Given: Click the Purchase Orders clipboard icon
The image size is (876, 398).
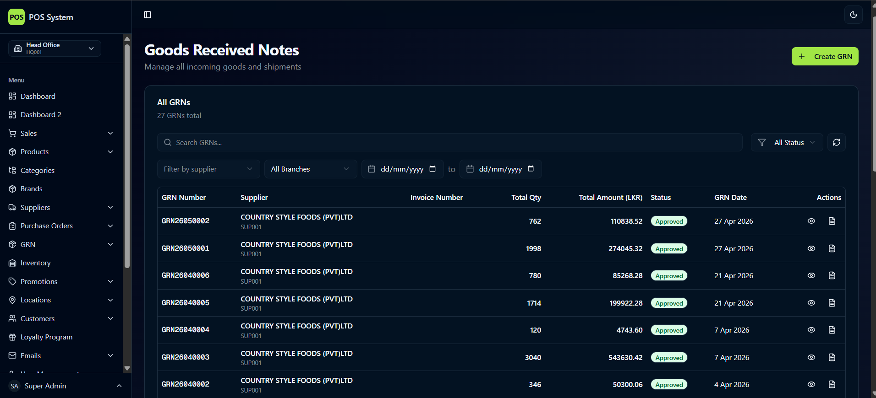Looking at the screenshot, I should tap(12, 226).
